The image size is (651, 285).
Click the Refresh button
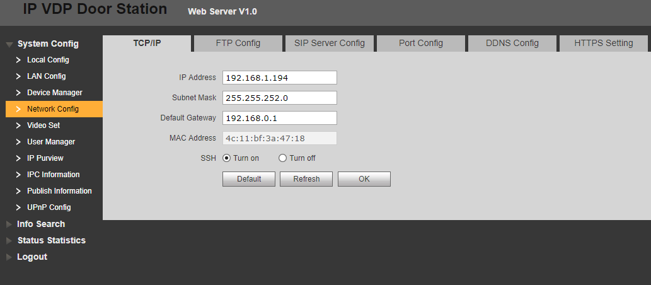(x=306, y=179)
